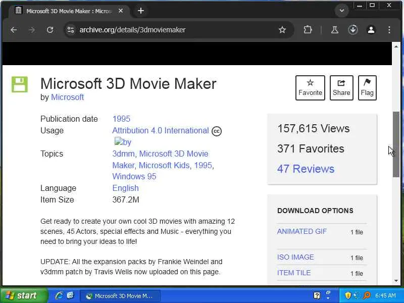Open the Windows 95 topic link
Screen dimensions: 404x303
tap(134, 176)
